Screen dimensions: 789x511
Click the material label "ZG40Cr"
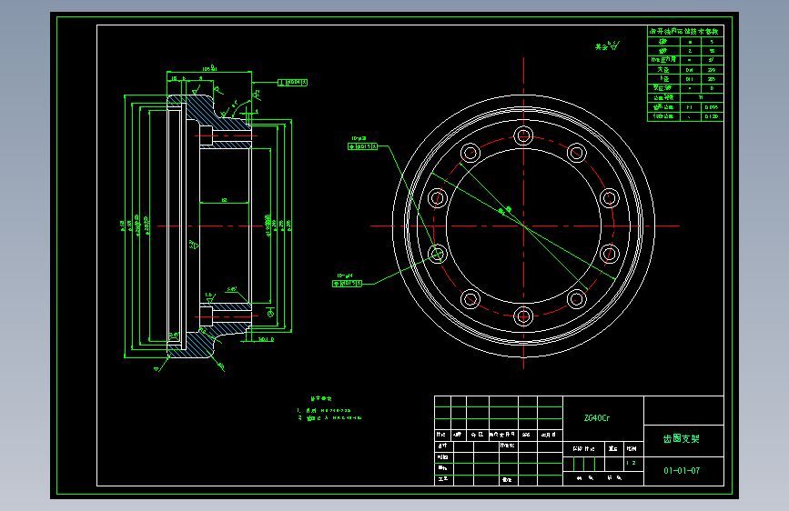tap(597, 418)
